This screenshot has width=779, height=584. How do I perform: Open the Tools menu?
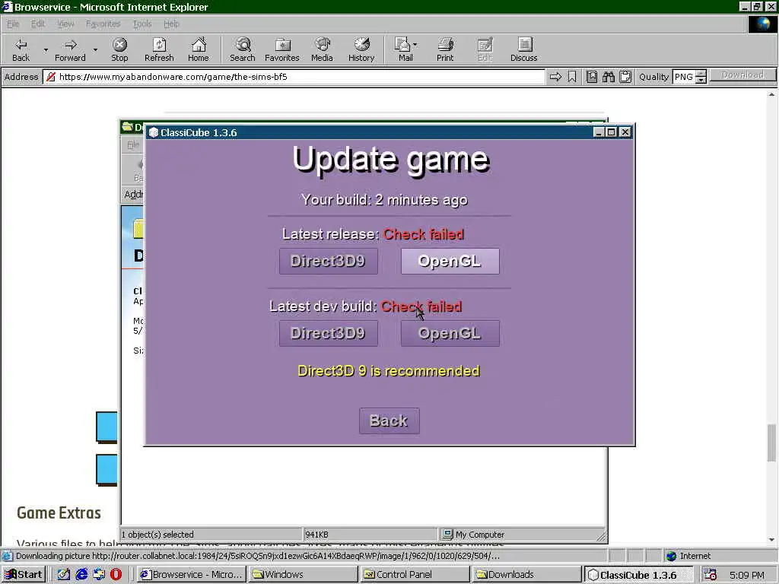pos(142,24)
